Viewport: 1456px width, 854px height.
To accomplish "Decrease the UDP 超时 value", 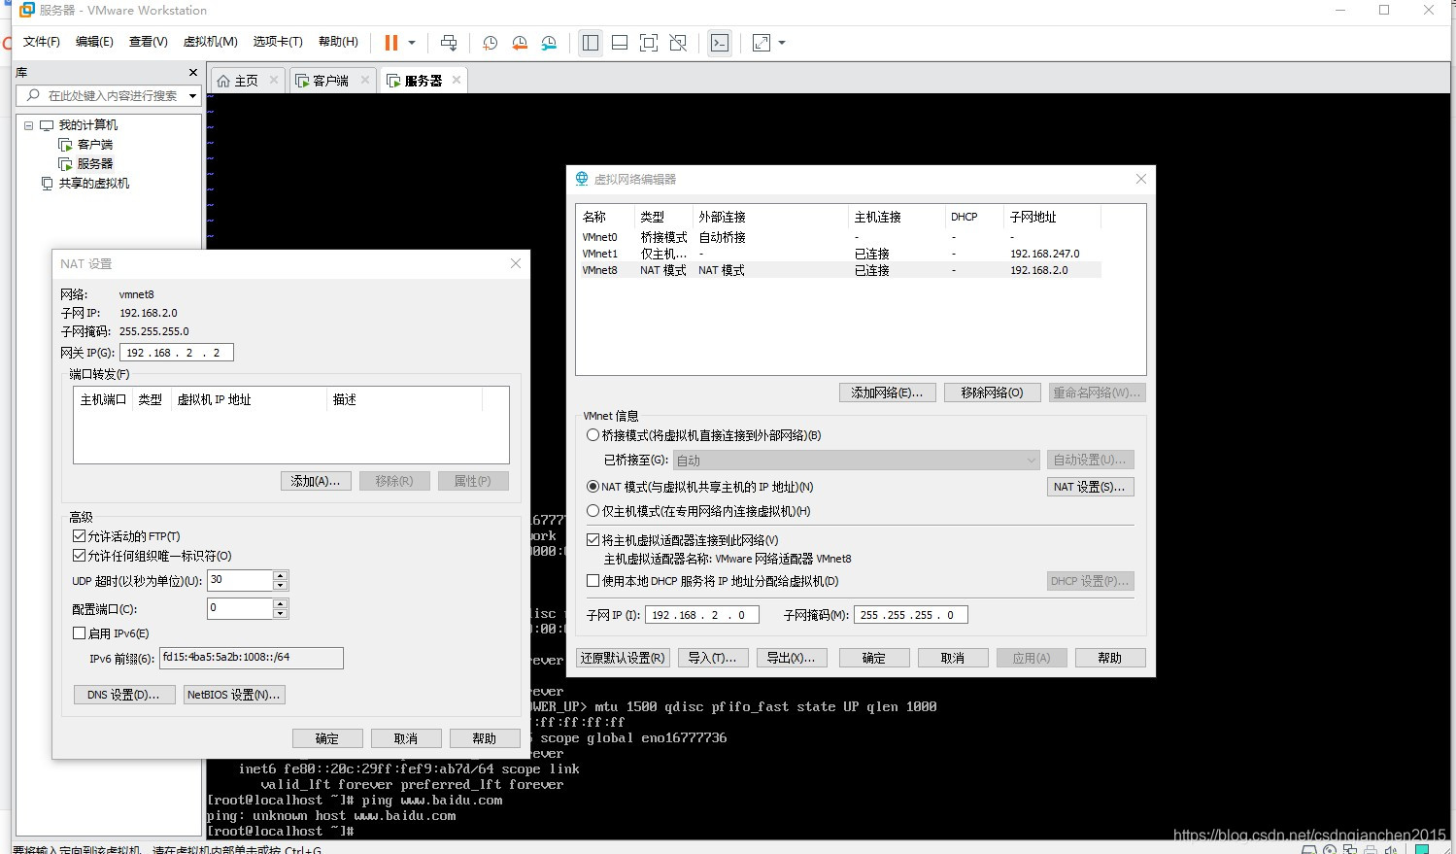I will coord(281,586).
